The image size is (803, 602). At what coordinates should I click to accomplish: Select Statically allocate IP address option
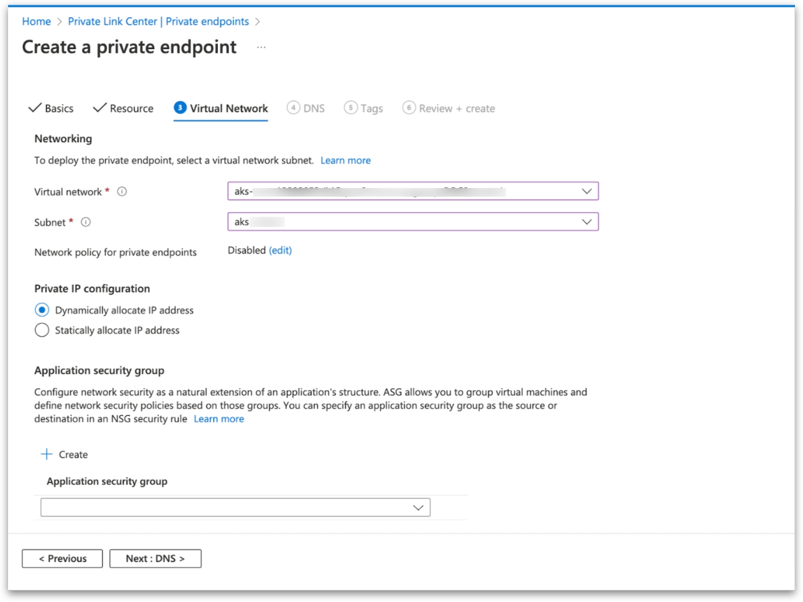click(42, 330)
